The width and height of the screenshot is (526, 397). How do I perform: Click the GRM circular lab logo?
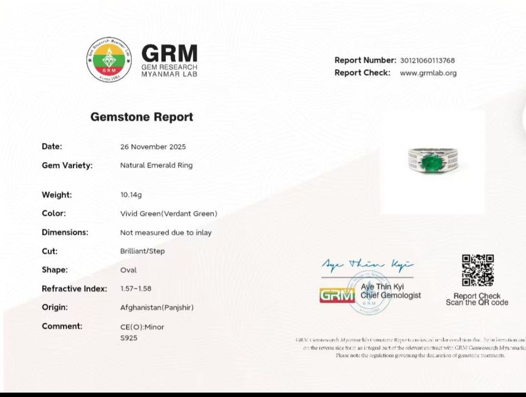[x=109, y=60]
